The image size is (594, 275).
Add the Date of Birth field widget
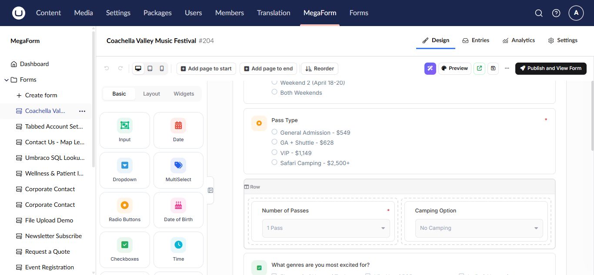[x=178, y=210]
